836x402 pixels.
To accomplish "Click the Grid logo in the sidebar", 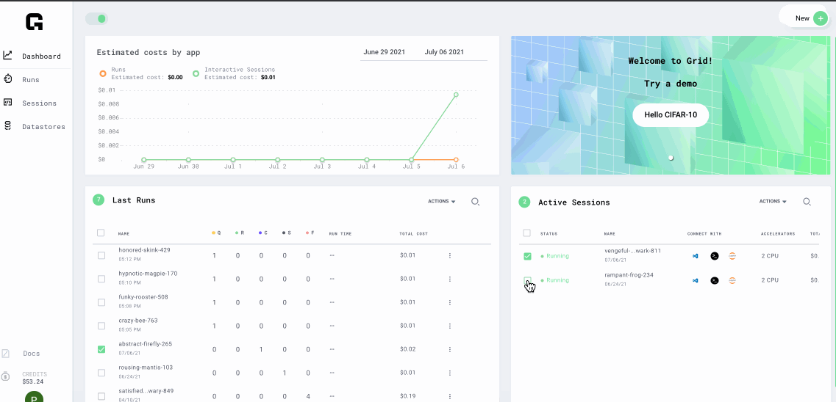I will 34,22.
